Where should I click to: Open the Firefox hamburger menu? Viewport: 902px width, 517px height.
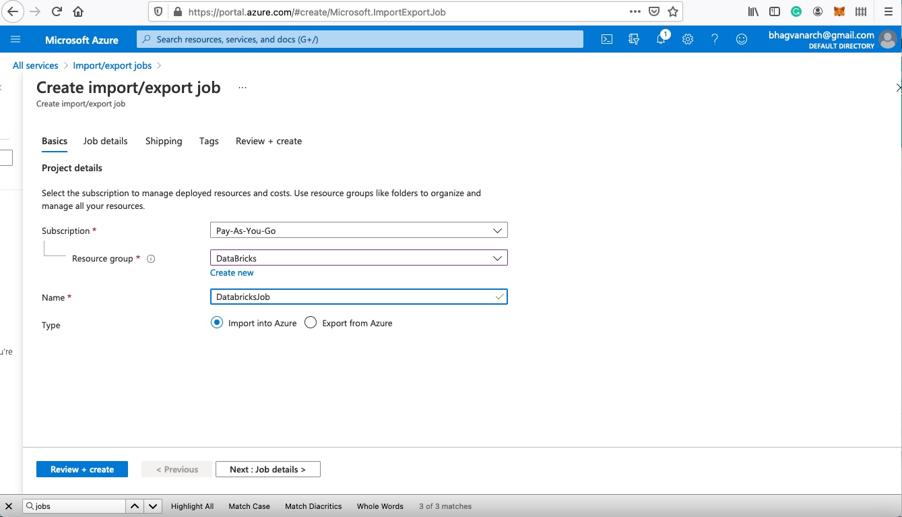point(888,11)
